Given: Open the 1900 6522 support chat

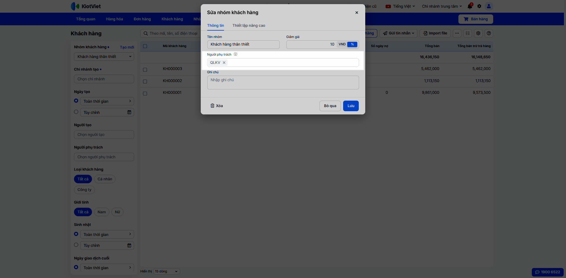Looking at the screenshot, I should [548, 272].
